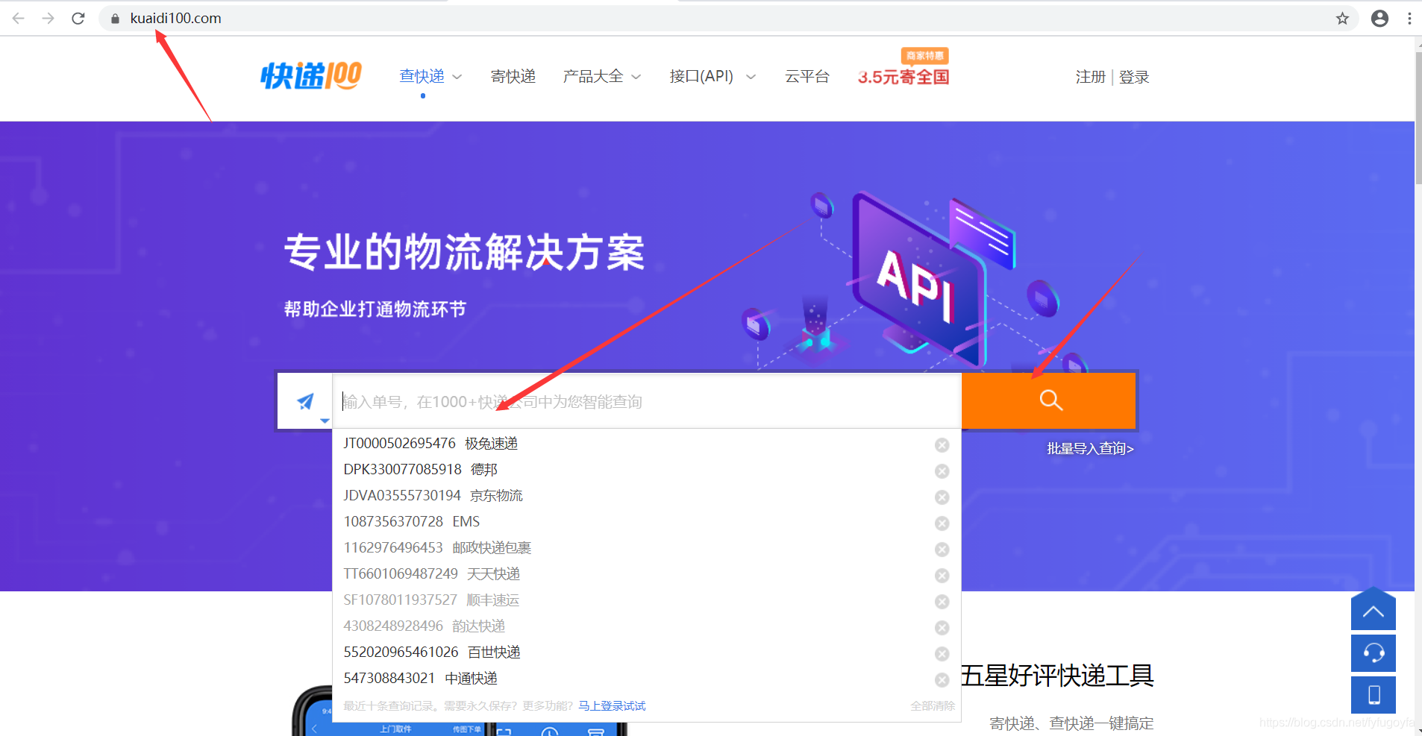1422x736 pixels.
Task: Delete the 1087356370728 EMS record
Action: pyautogui.click(x=942, y=523)
